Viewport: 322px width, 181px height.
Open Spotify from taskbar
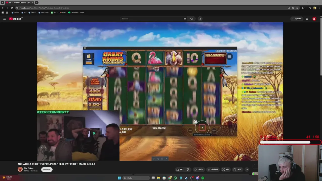click(x=203, y=178)
